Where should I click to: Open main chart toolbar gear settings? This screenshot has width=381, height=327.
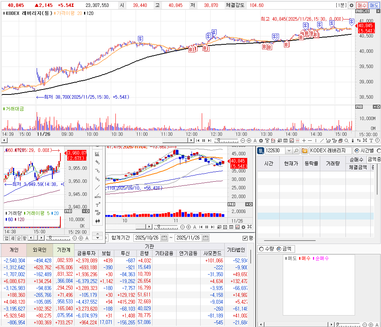click(261, 140)
